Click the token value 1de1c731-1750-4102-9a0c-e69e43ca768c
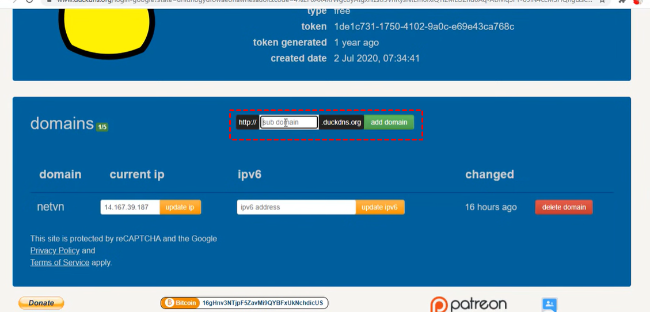The height and width of the screenshot is (312, 650). [424, 26]
